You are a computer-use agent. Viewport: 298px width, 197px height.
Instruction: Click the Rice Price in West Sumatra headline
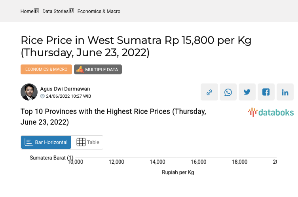136,46
